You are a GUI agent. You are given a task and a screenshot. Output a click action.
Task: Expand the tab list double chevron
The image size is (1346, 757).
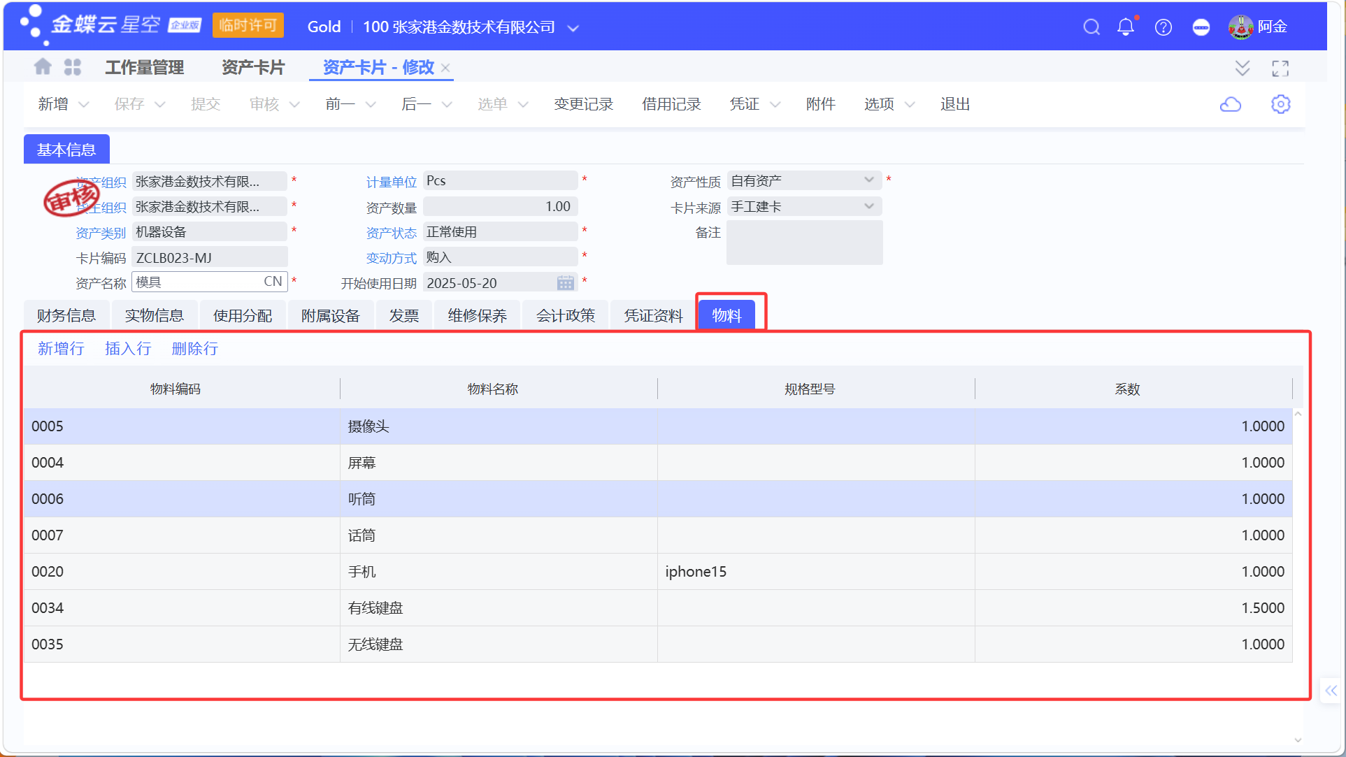tap(1243, 68)
